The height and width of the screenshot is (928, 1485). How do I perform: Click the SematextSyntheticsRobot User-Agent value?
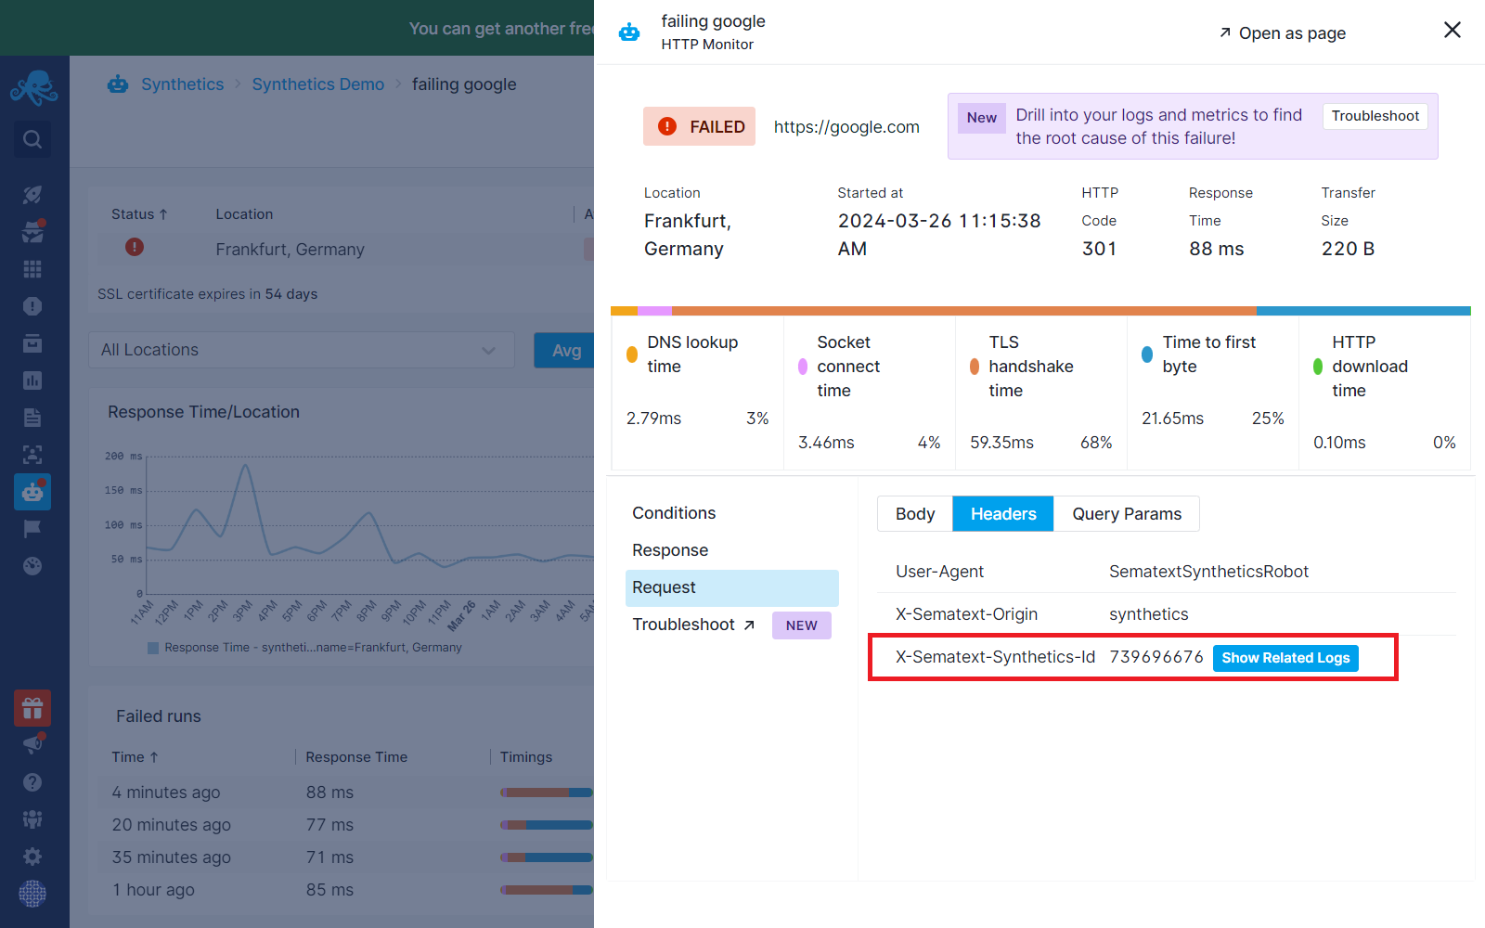[x=1208, y=572]
